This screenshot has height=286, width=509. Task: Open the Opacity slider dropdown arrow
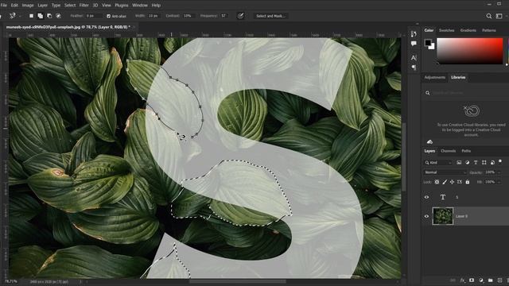coord(499,172)
